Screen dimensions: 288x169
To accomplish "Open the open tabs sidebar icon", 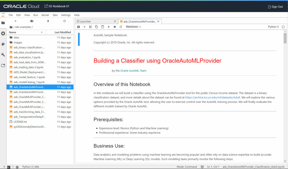I will pyautogui.click(x=3, y=65).
